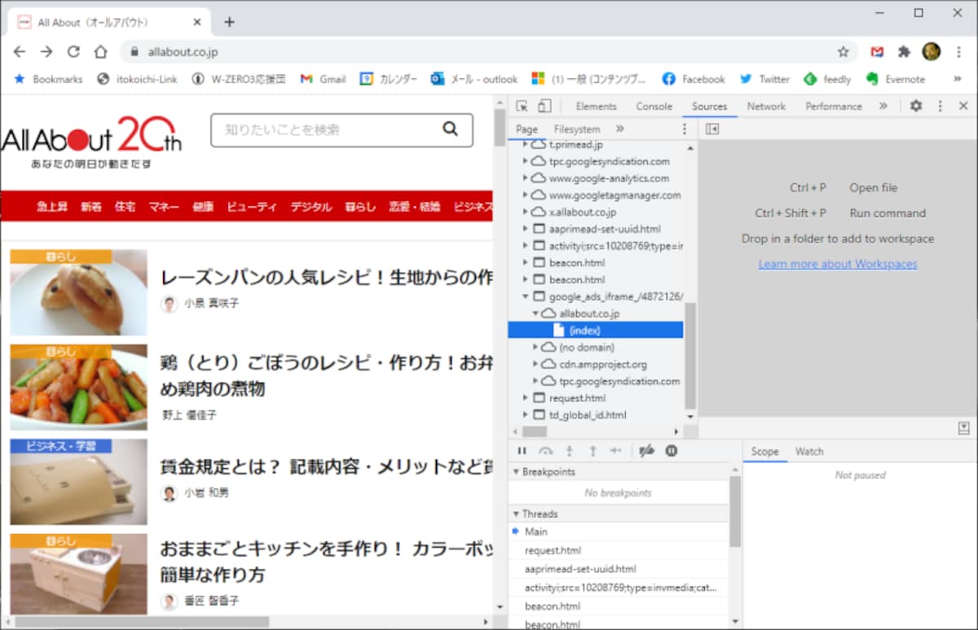Screen dimensions: 978x630
Task: Expand aaprimead-set-uuid.html frame in tree
Action: coord(526,229)
